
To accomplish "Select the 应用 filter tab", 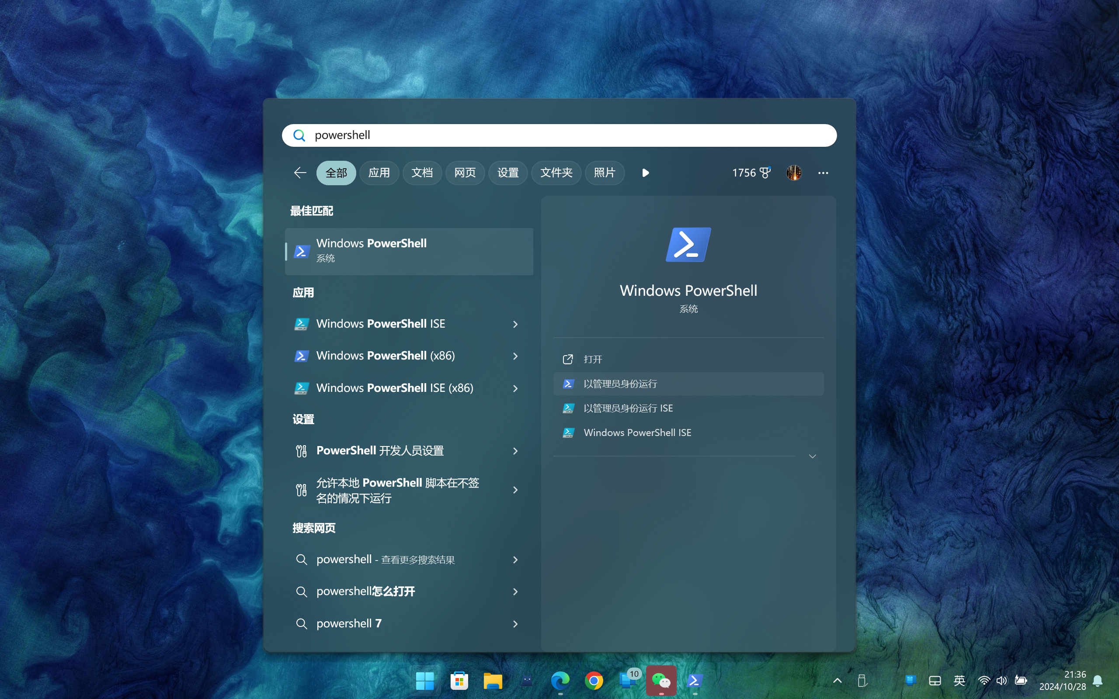I will tap(379, 173).
